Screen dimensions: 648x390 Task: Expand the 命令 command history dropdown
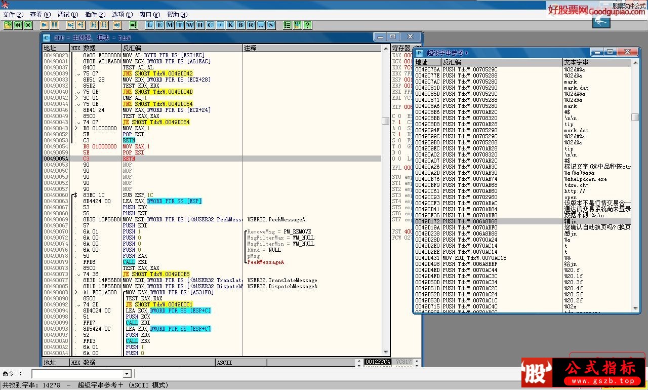pos(127,374)
